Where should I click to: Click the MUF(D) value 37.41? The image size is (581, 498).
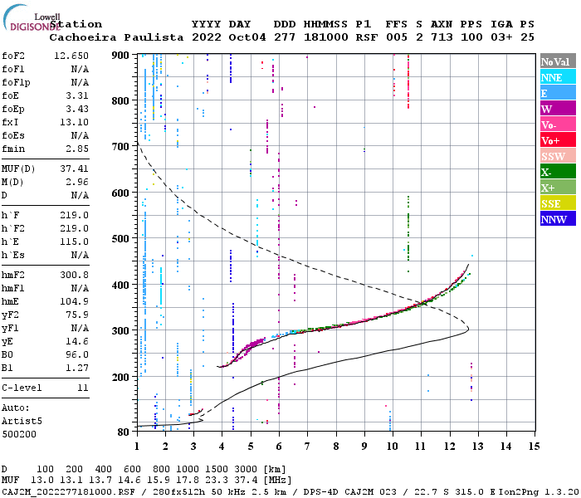(74, 169)
